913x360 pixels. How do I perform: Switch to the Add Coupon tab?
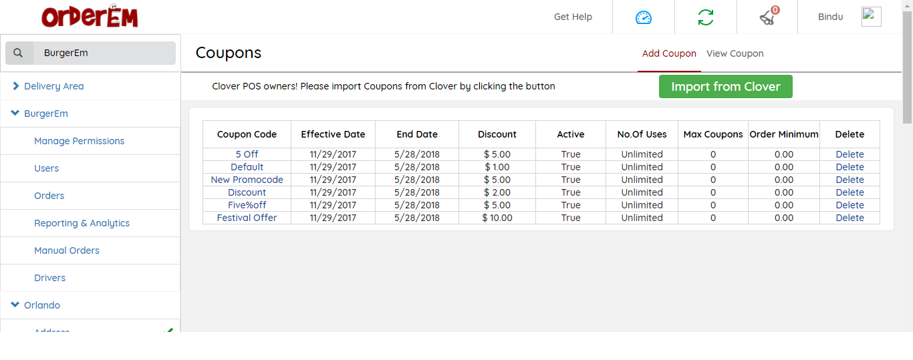pos(669,53)
